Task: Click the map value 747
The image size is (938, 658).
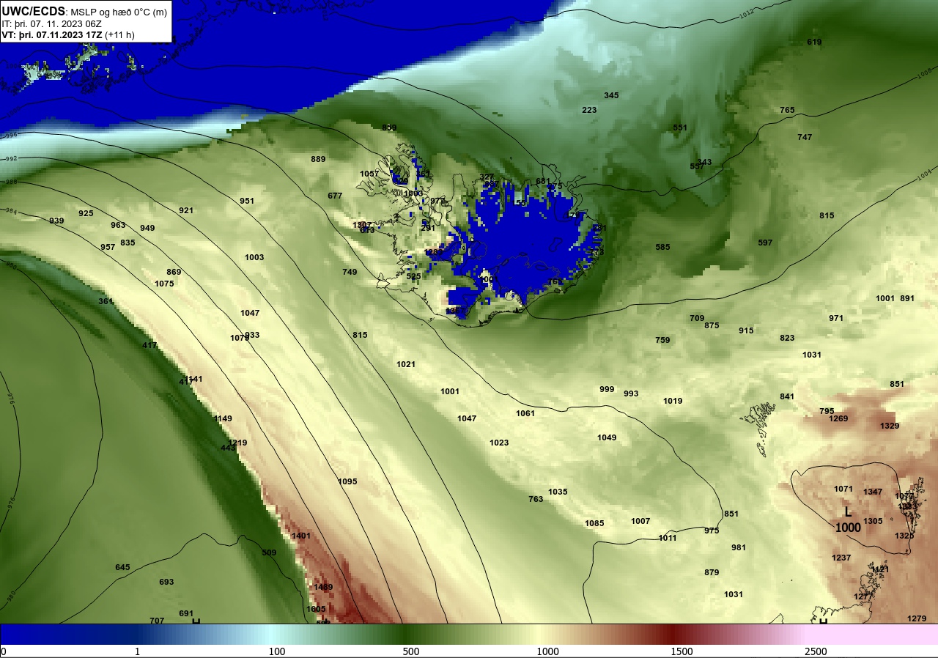Action: (805, 137)
